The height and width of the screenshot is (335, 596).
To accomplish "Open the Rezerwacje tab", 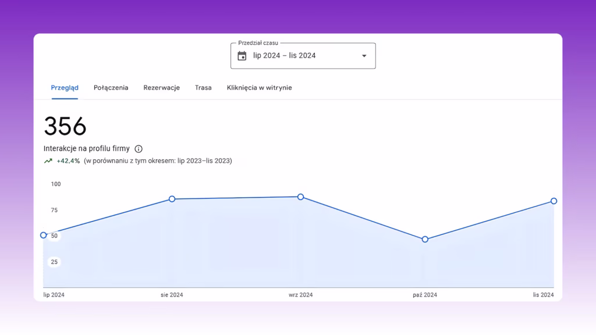I will (162, 88).
